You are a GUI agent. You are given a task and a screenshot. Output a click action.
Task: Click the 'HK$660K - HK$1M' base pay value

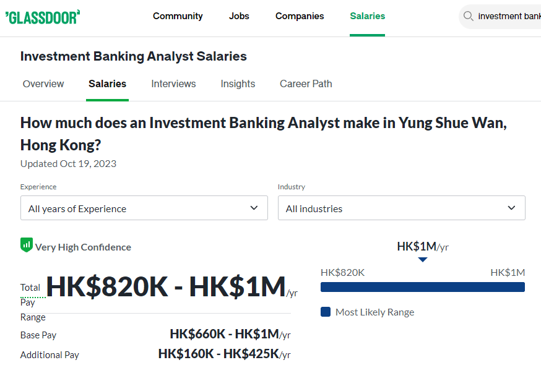[x=224, y=334]
